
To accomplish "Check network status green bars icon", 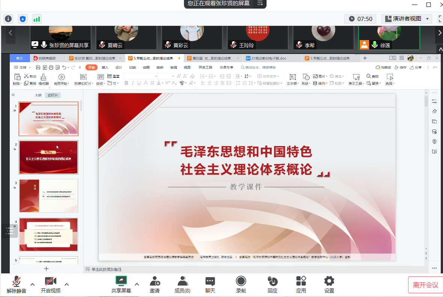I will coord(36,19).
